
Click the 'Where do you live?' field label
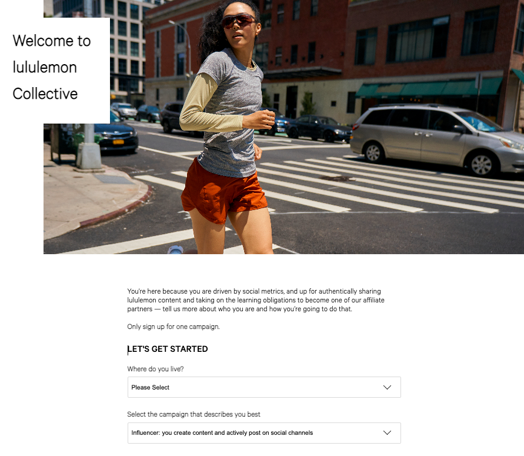point(155,369)
